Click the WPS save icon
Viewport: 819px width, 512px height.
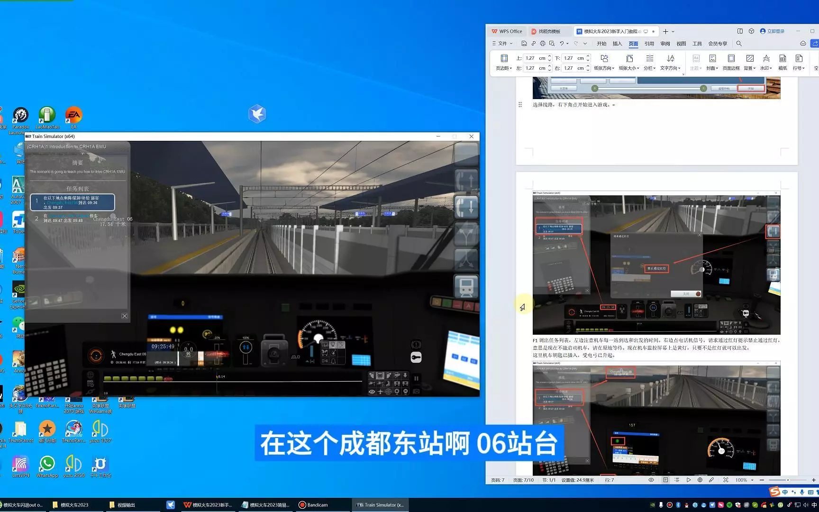pyautogui.click(x=524, y=44)
